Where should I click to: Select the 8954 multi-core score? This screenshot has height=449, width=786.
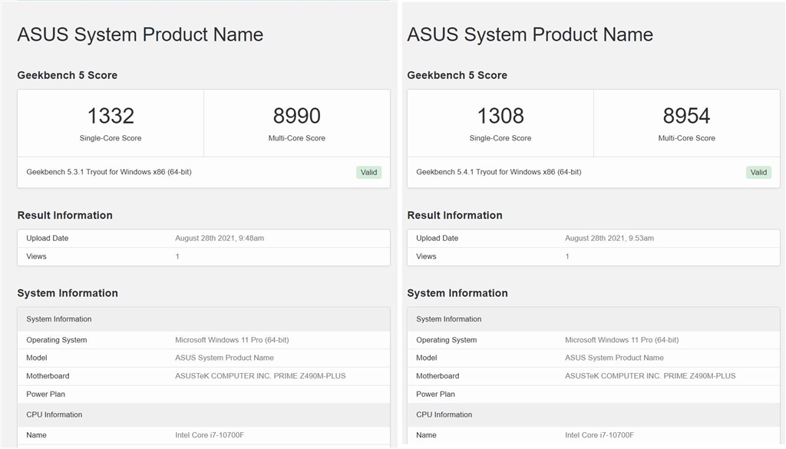coord(686,116)
